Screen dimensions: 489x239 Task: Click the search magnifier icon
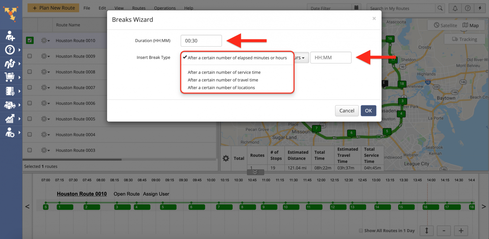(x=440, y=8)
